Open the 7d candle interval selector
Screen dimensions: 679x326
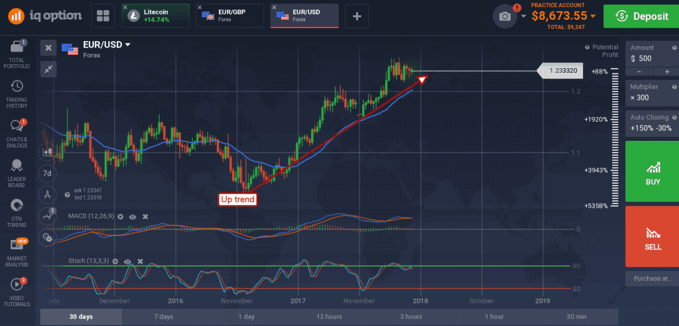(47, 173)
